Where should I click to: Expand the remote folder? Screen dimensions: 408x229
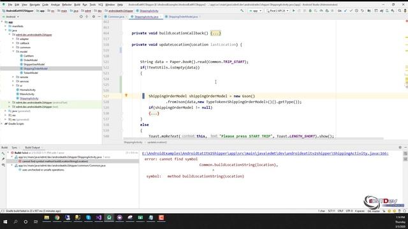coord(13,77)
